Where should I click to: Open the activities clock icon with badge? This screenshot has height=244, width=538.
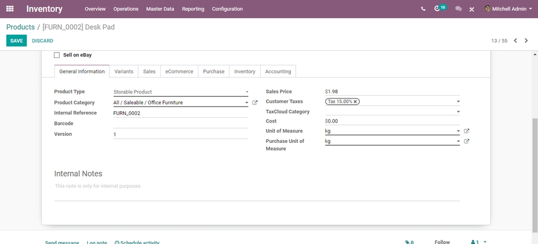pos(438,9)
